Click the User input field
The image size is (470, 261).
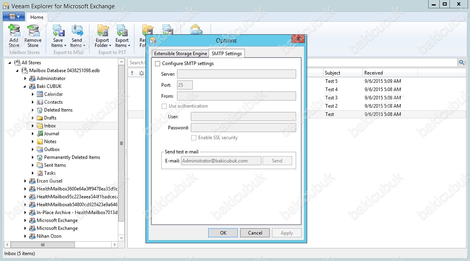coord(243,117)
